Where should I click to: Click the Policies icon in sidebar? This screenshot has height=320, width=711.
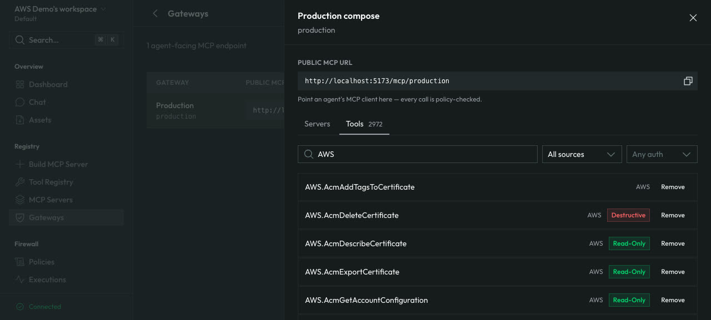[20, 262]
